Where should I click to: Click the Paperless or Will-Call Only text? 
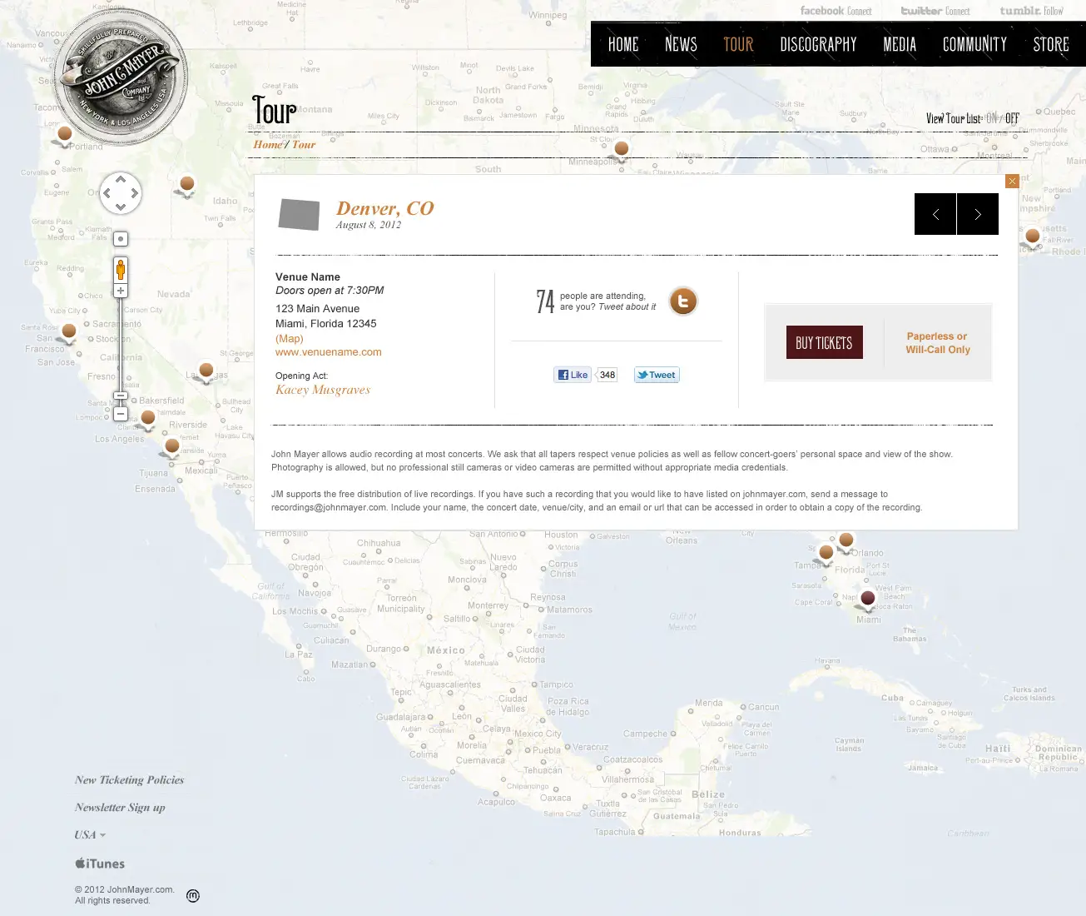click(938, 343)
